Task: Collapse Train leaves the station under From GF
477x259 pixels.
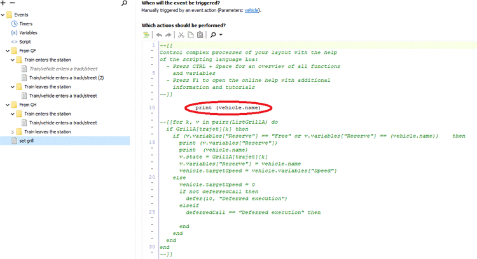Action: click(x=13, y=87)
